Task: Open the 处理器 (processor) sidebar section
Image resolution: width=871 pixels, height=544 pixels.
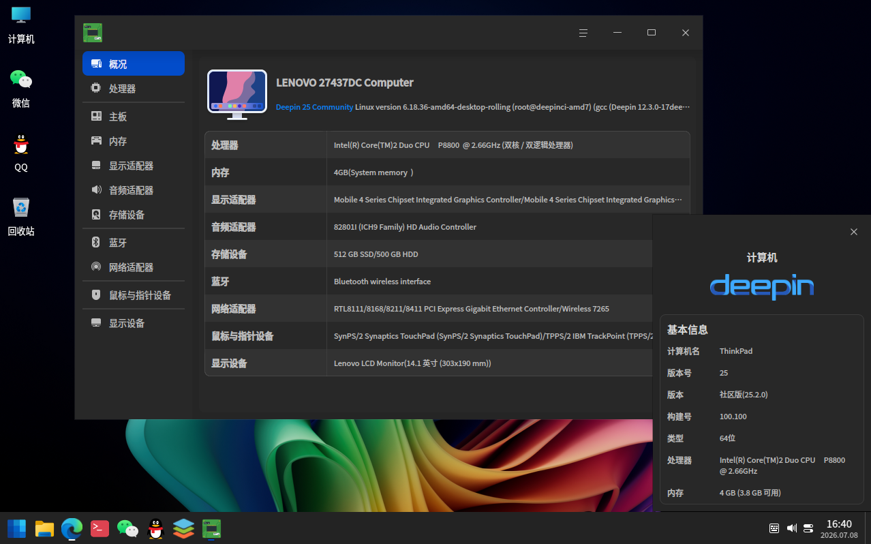Action: point(134,89)
